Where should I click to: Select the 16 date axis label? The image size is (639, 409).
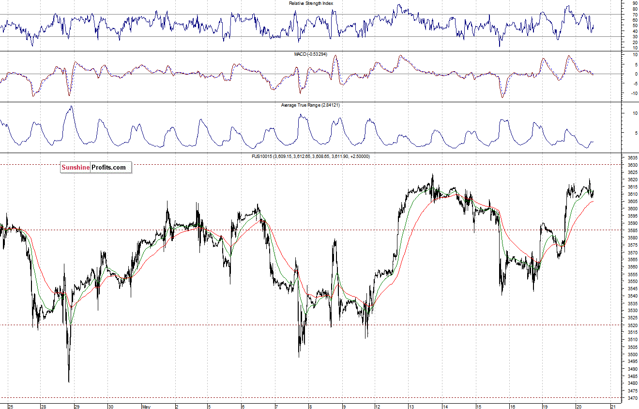tap(512, 407)
